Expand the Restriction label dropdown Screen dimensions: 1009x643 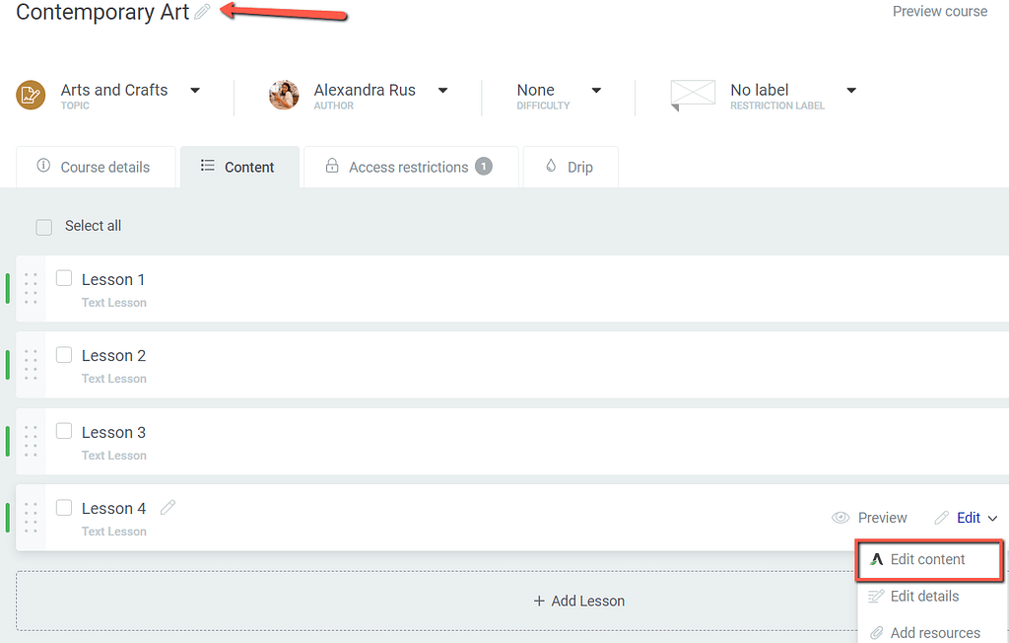pos(851,90)
